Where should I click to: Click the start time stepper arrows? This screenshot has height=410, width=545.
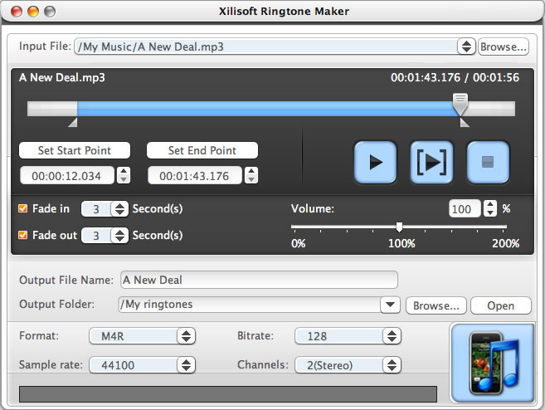[124, 175]
